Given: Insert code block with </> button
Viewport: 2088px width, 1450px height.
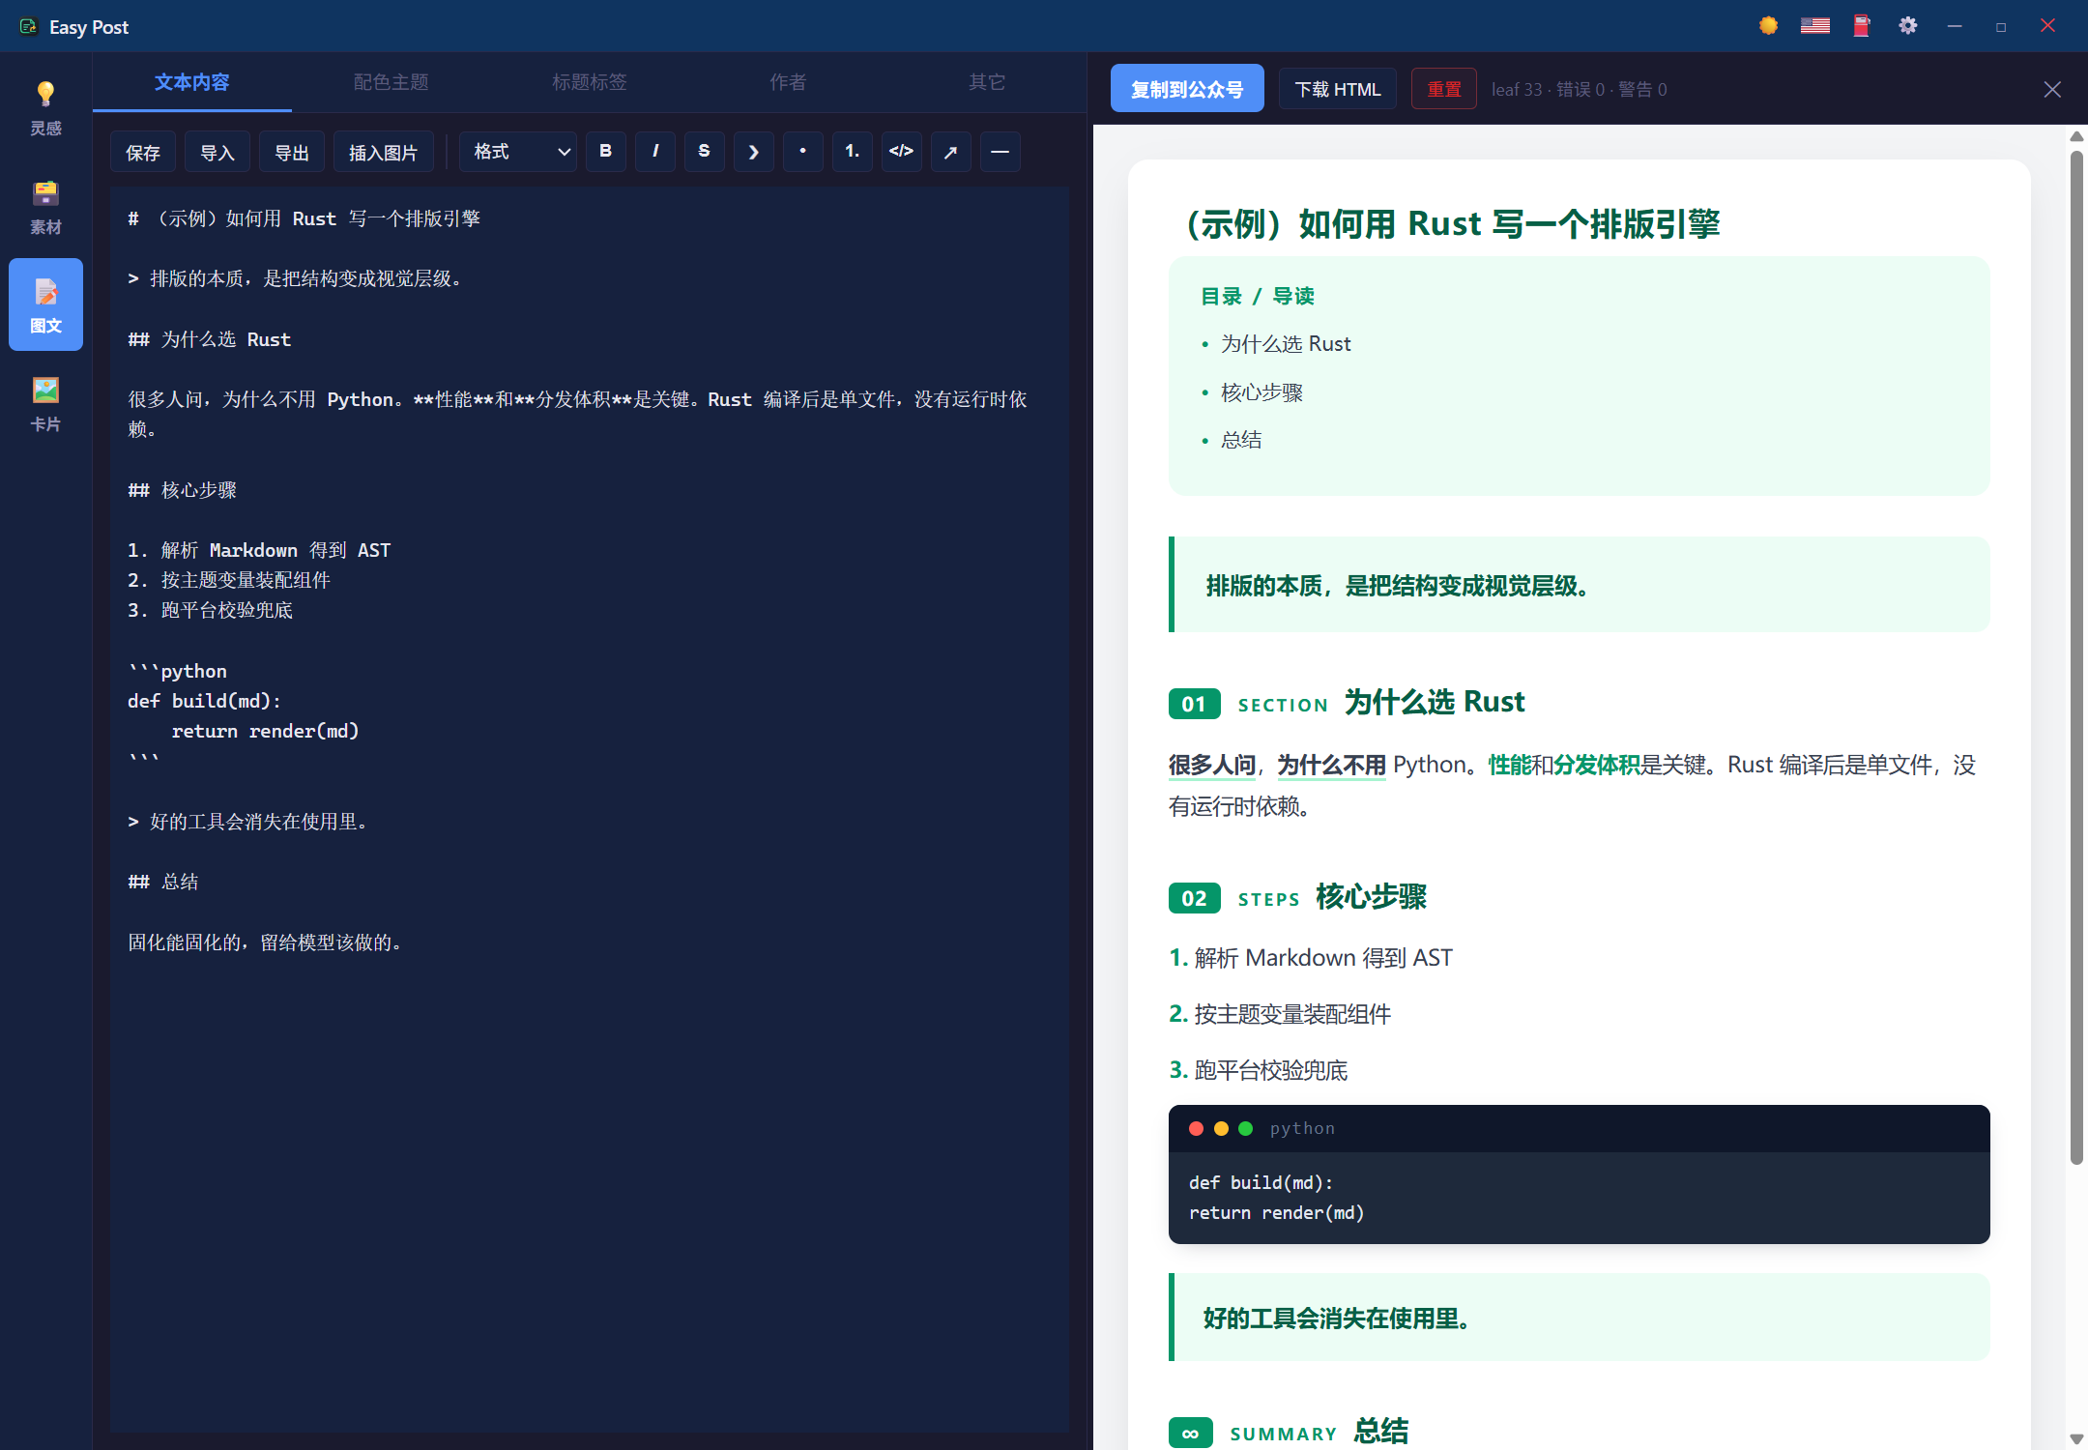Looking at the screenshot, I should [x=901, y=151].
